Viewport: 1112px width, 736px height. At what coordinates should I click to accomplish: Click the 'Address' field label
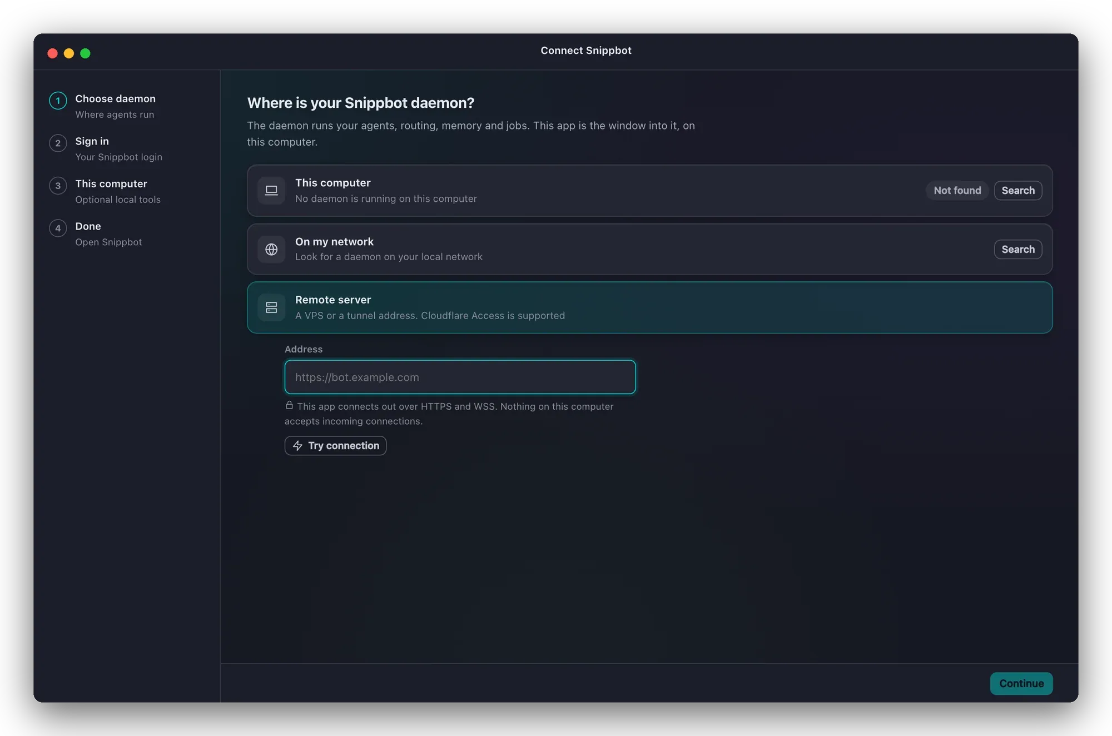304,349
